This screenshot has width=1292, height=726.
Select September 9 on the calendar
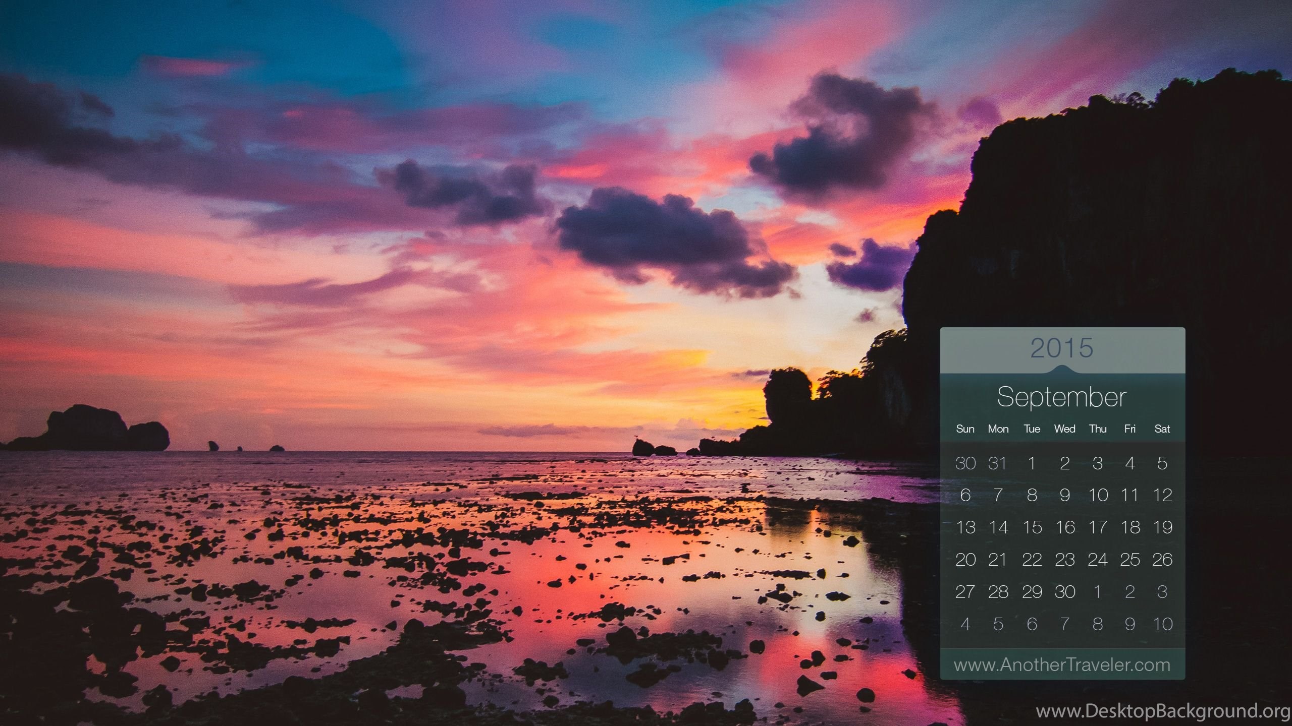(x=1065, y=495)
